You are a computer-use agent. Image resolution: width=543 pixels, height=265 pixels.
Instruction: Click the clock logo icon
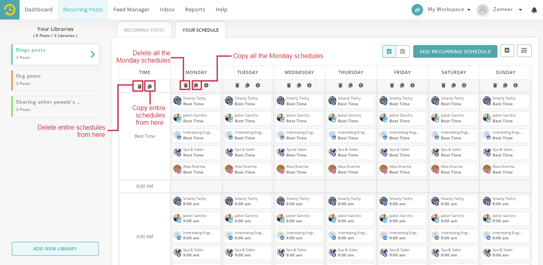[10, 10]
